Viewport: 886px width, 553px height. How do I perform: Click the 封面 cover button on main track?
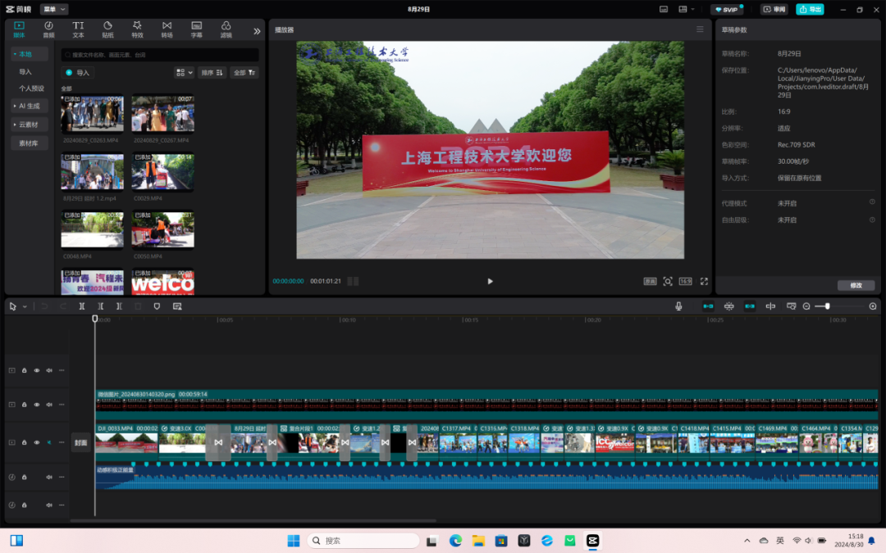pyautogui.click(x=80, y=443)
